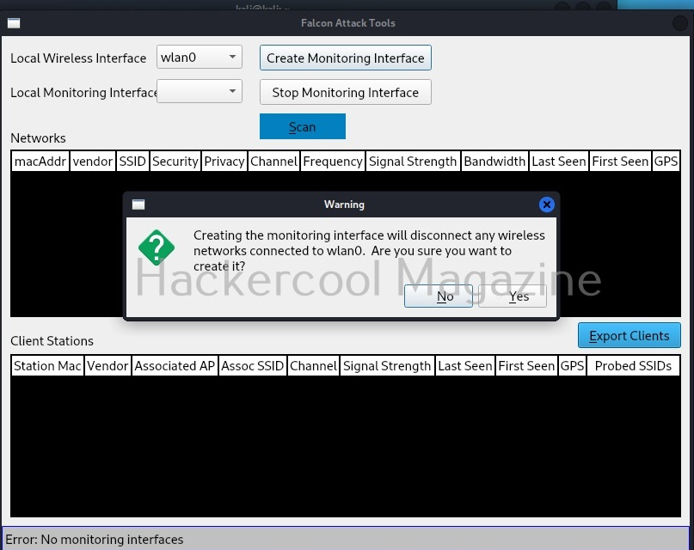Click the 'Networks' section label
Image resolution: width=694 pixels, height=550 pixels.
pos(38,138)
